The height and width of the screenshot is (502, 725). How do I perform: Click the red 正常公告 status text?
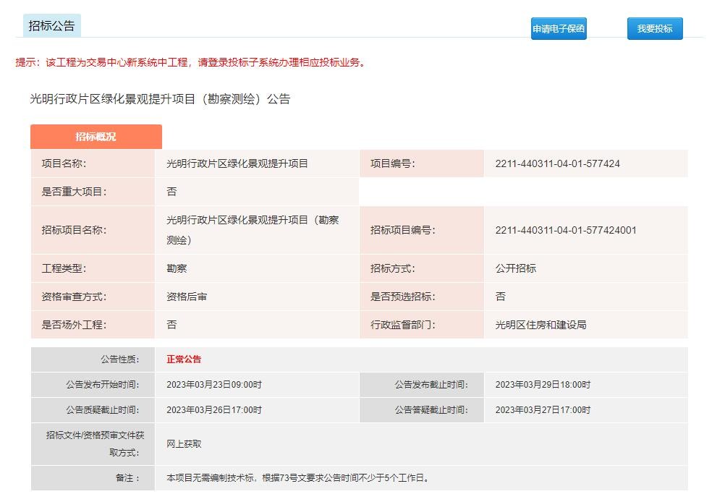tap(184, 360)
